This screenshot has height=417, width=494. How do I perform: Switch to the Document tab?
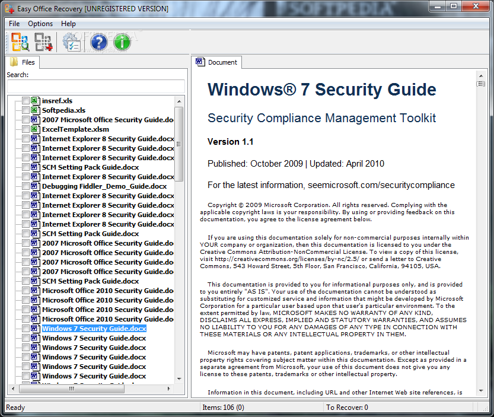tap(216, 62)
